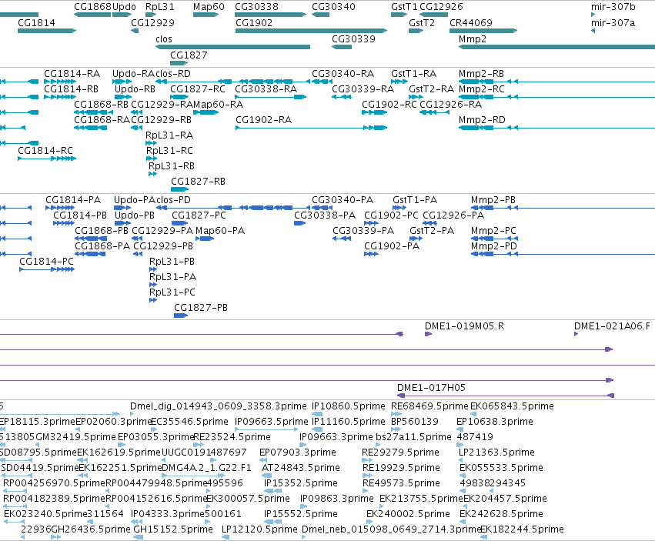Screen dimensions: 655x541
Task: Click the CG1827-RC transcript label
Action: pos(198,89)
